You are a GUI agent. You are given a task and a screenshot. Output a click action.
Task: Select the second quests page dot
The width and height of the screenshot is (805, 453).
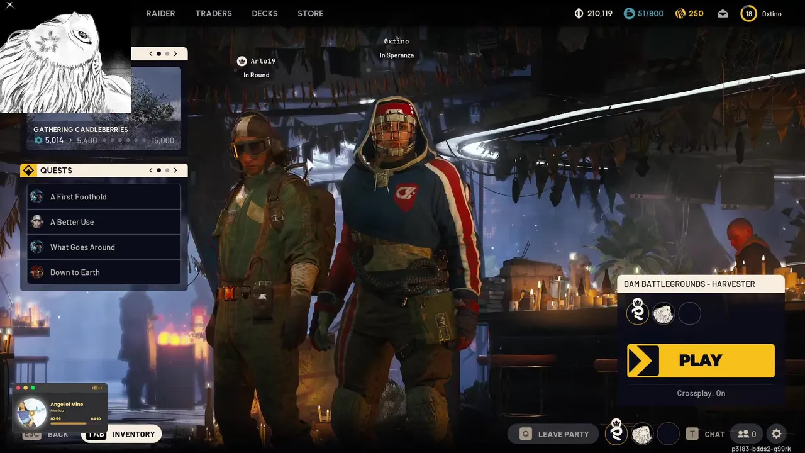[167, 171]
